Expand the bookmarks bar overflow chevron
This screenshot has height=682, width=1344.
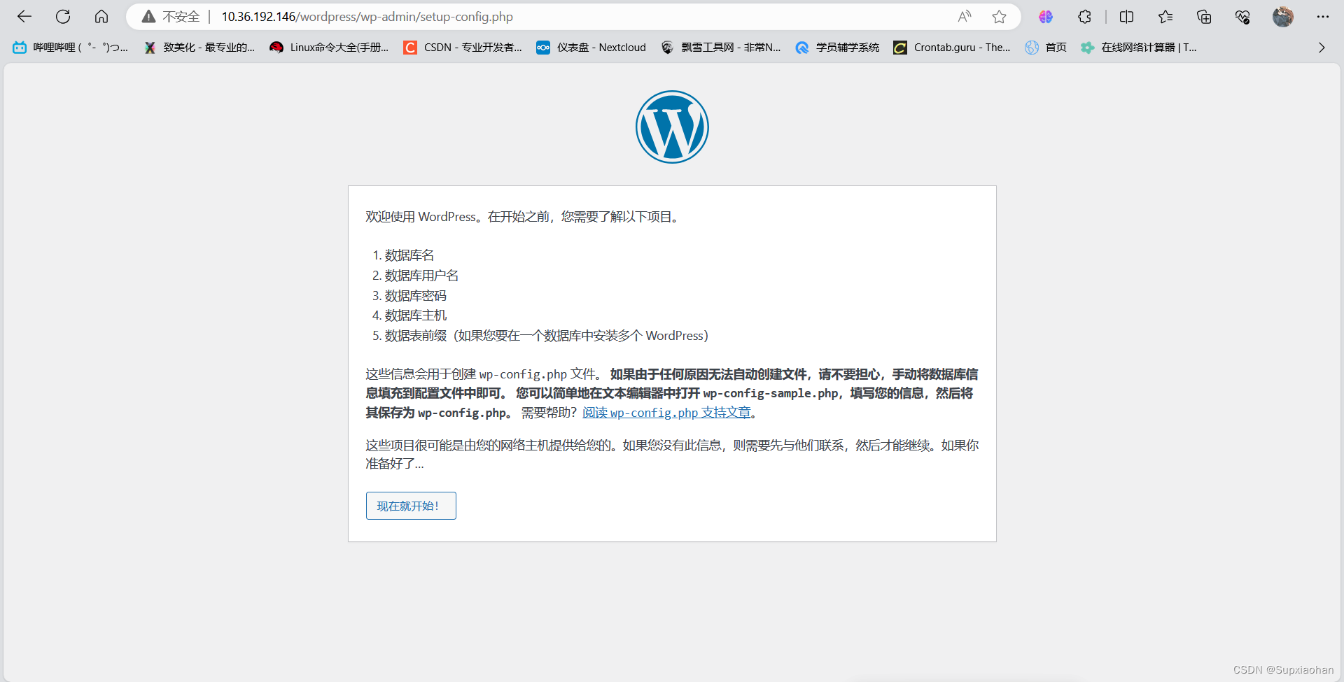tap(1322, 48)
